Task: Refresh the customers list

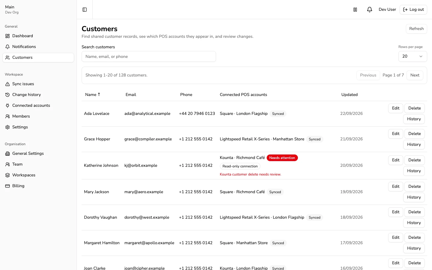Action: 416,29
